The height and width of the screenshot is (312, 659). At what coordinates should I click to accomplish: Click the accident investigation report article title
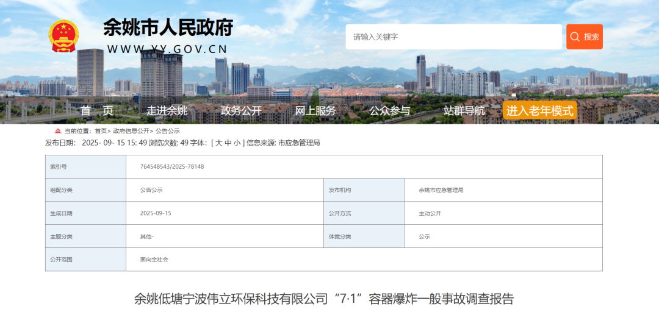coord(323,299)
